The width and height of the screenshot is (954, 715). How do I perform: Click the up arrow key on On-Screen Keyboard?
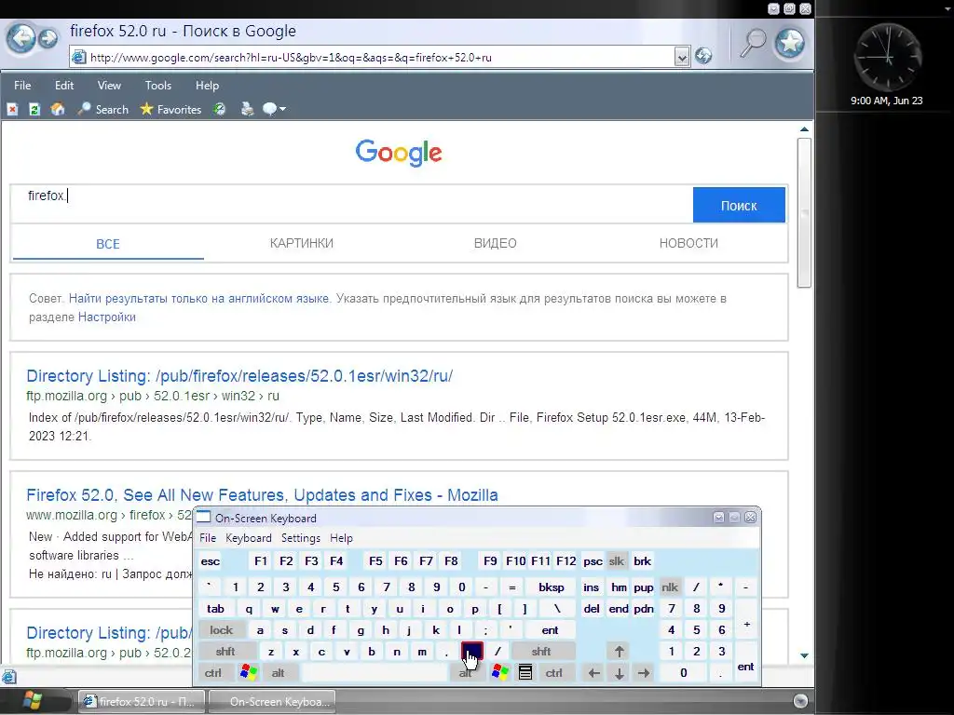click(619, 652)
